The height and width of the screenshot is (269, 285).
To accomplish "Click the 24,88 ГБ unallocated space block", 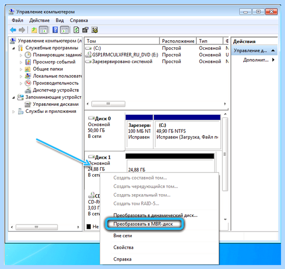I will [170, 163].
